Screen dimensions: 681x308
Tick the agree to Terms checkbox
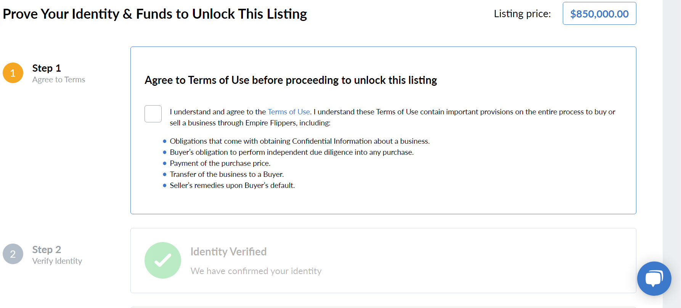click(x=153, y=114)
